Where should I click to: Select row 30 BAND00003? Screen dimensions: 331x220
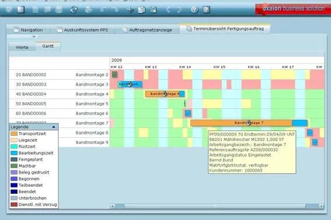click(60, 84)
